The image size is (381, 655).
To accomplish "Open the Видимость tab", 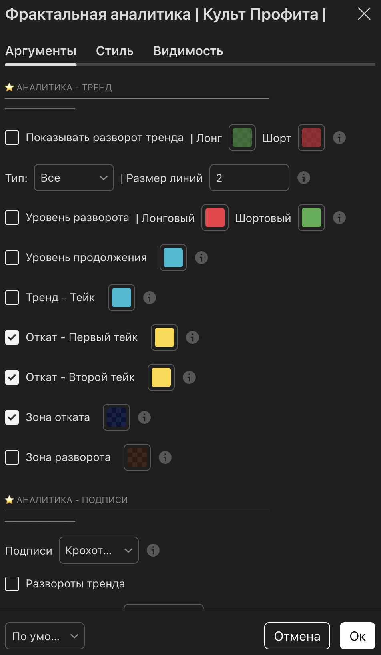I will (188, 51).
